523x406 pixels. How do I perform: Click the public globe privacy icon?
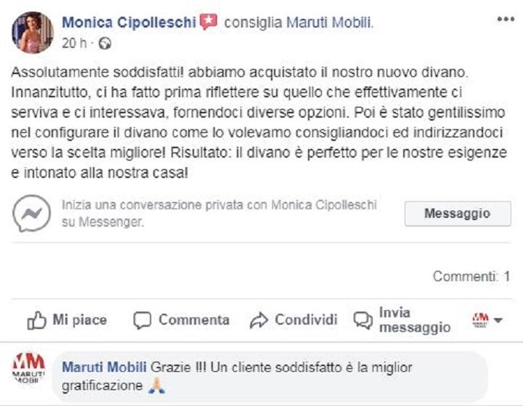tap(105, 44)
